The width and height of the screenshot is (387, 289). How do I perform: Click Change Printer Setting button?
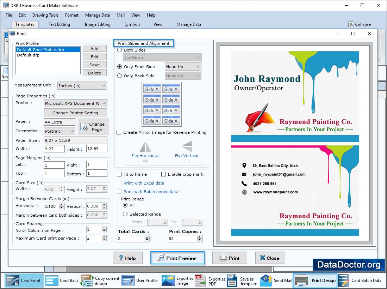(75, 113)
